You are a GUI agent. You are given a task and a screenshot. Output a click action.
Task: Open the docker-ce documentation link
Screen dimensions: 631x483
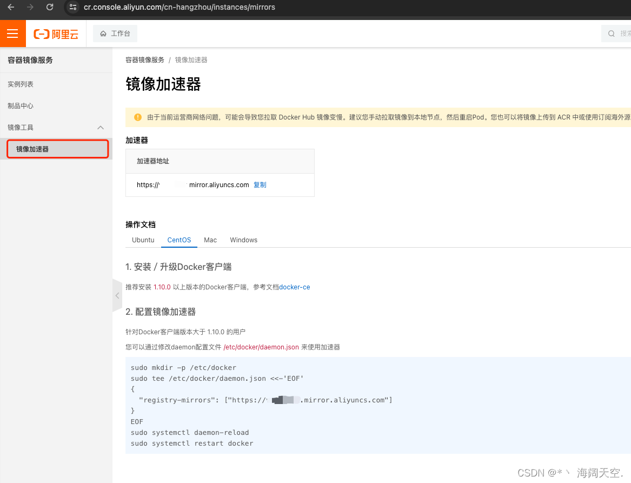pyautogui.click(x=295, y=287)
